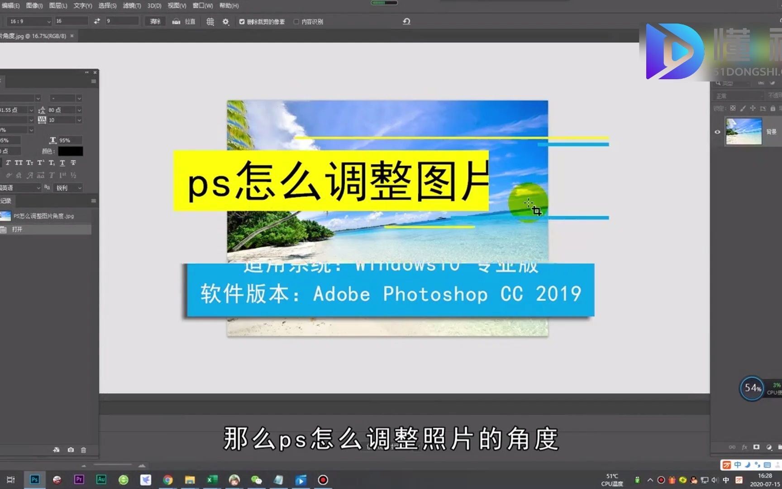
Task: Toggle strikethrough text style button
Action: tap(73, 163)
